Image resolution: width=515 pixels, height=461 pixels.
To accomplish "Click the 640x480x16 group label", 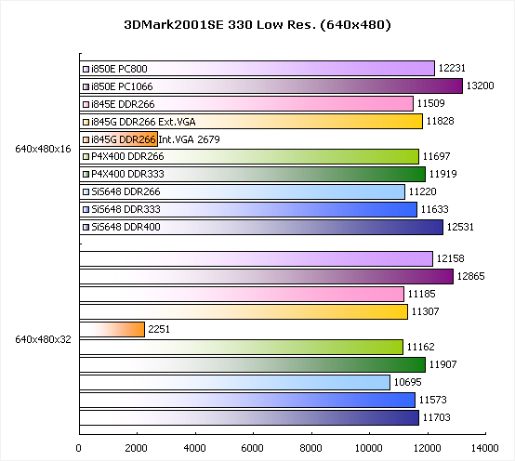I will [x=43, y=149].
